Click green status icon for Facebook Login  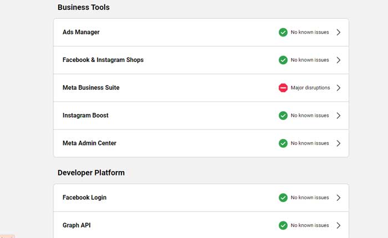(283, 198)
